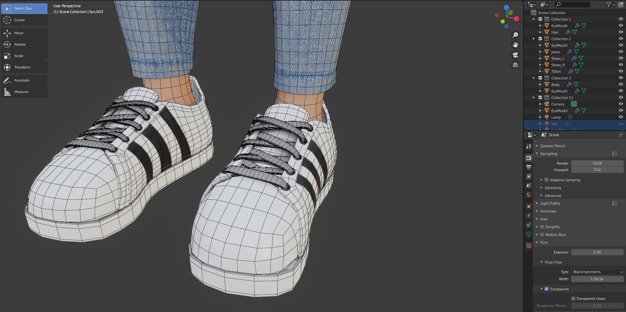Screen dimensions: 626x312
Task: Activate the Cursor tool
Action: (24, 20)
